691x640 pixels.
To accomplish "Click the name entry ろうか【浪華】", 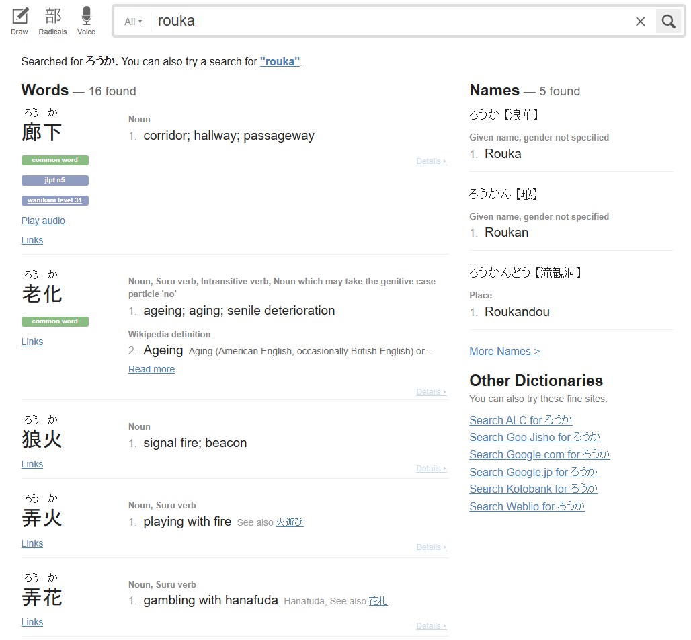I will point(503,114).
